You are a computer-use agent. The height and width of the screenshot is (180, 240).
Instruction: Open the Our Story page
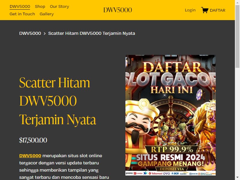point(59,6)
